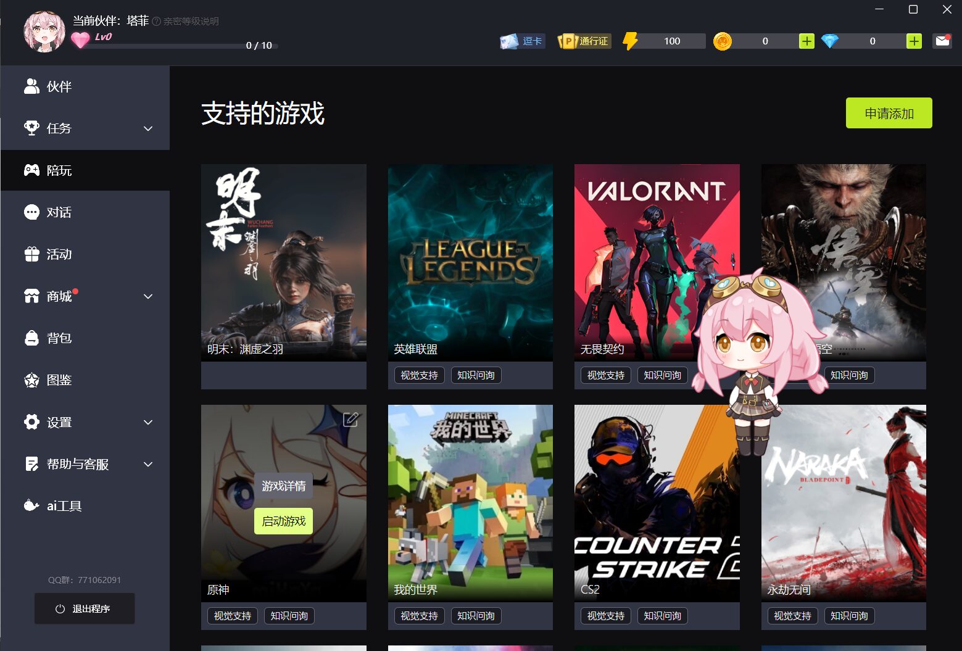This screenshot has width=962, height=651.
Task: Select the League of Legends game cover
Action: click(x=470, y=263)
